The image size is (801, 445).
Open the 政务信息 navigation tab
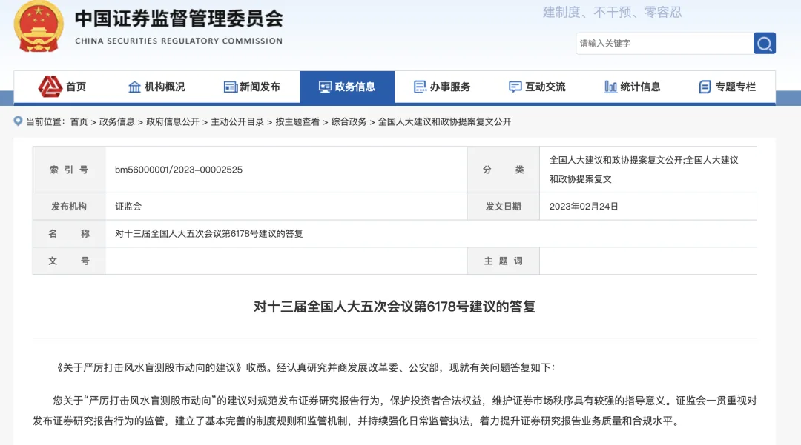347,87
